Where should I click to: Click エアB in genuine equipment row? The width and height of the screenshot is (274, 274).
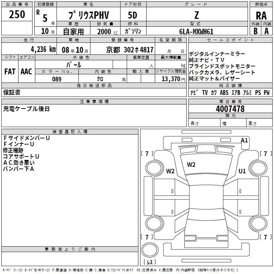236,92
